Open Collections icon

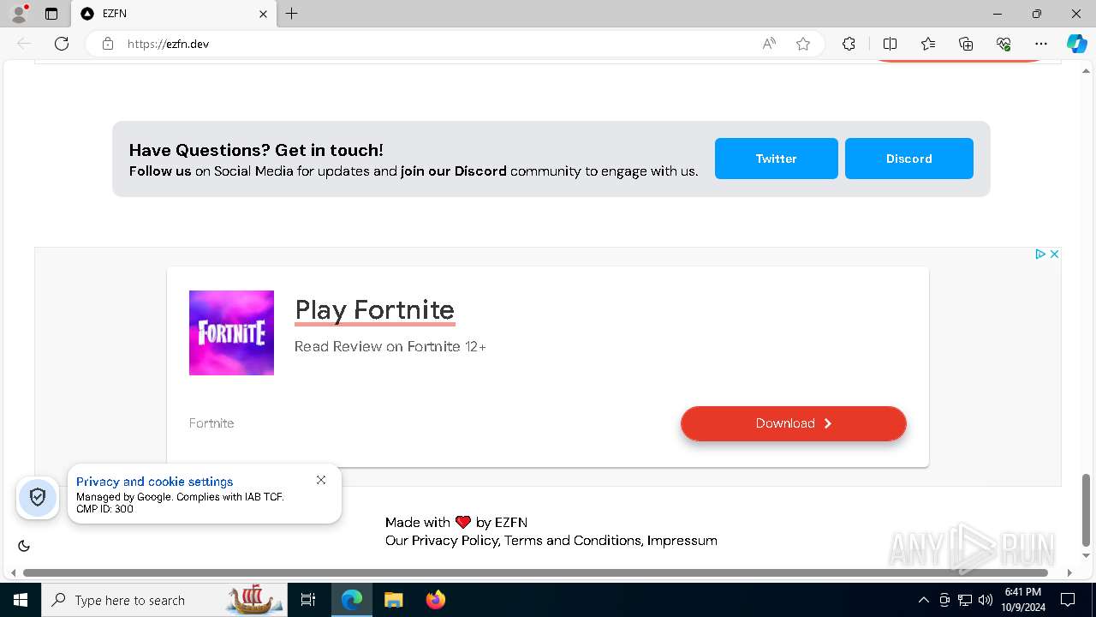point(966,44)
